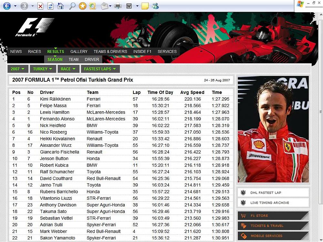Viewport: 323px width, 242px height.
Task: Expand the FASTEST LAPS dropdown
Action: [100, 69]
